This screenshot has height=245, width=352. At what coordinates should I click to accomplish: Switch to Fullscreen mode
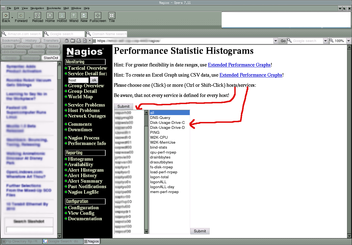(x=98, y=15)
